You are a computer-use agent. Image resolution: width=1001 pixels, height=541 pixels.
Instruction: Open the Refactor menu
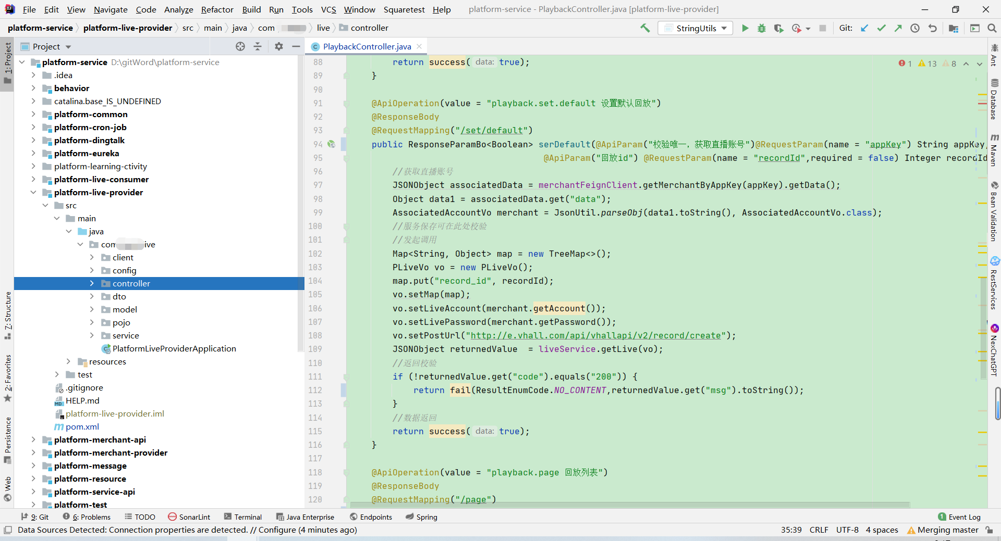217,9
